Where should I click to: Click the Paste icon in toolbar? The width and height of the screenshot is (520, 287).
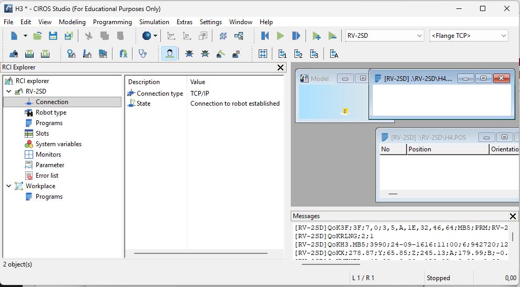pyautogui.click(x=120, y=36)
